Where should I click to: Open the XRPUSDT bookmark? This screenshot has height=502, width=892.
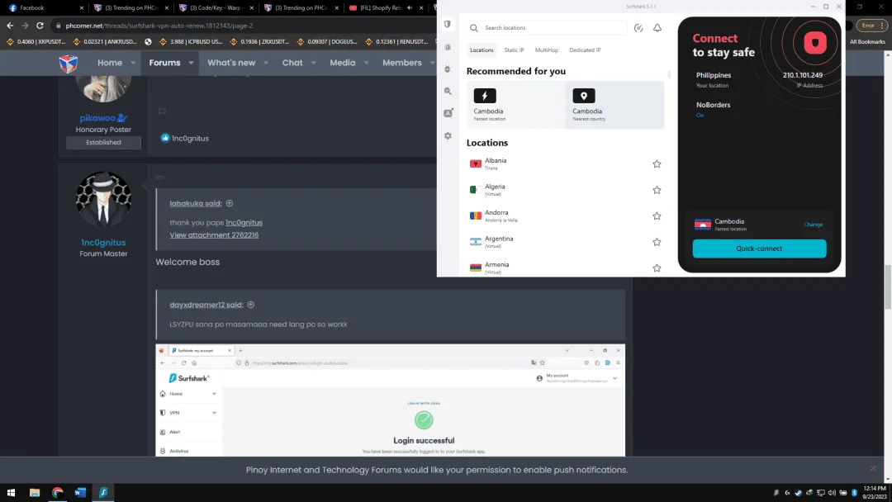coord(36,41)
